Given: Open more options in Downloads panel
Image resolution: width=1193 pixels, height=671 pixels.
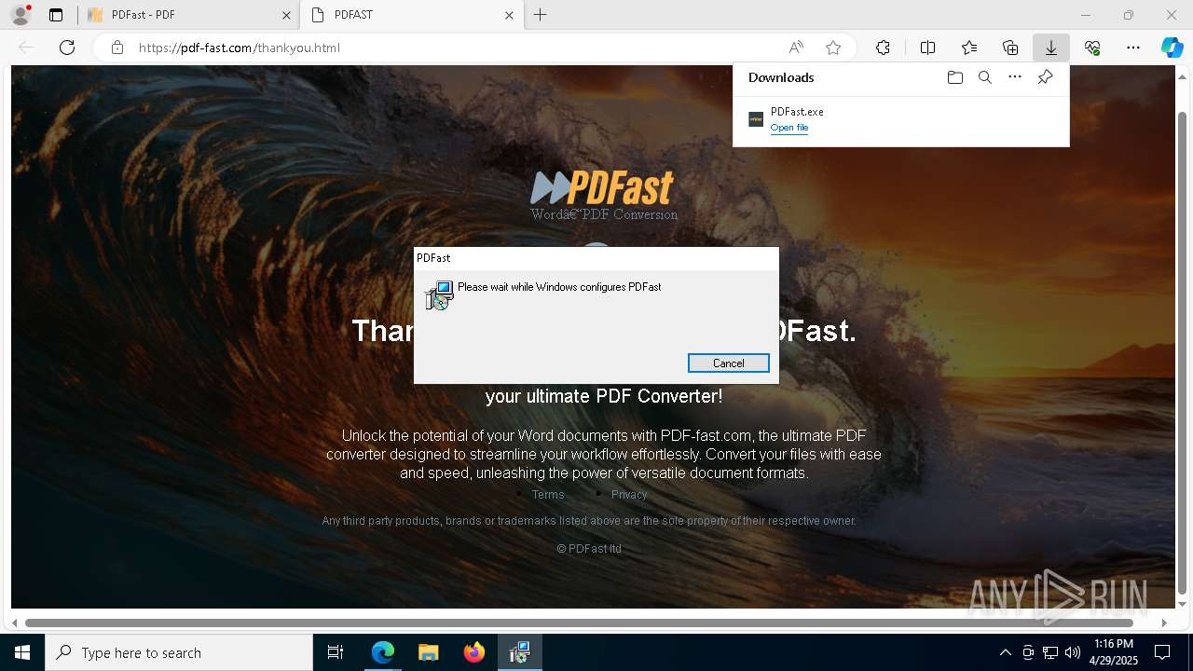Looking at the screenshot, I should tap(1015, 77).
